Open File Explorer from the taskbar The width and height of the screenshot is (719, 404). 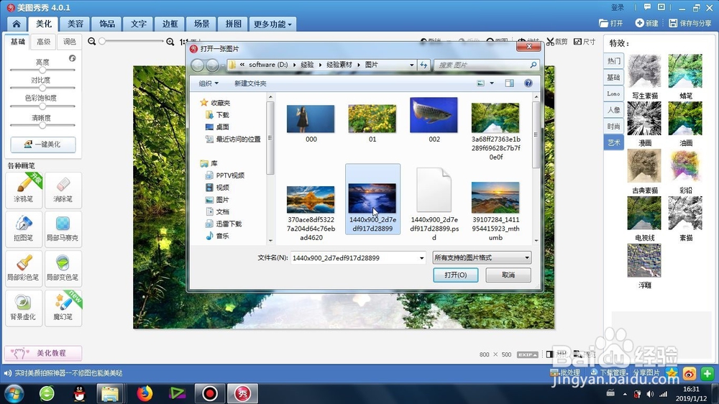tap(110, 393)
